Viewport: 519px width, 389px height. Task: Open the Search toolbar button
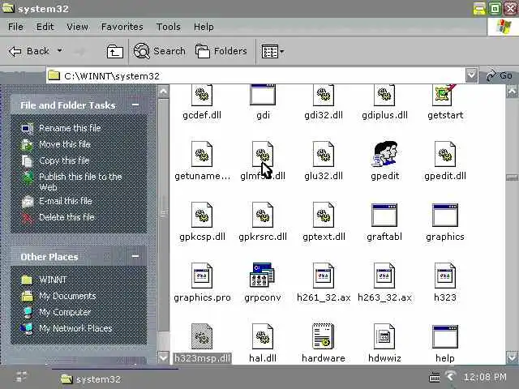point(159,51)
